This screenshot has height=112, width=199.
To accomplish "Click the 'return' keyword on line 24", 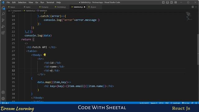I will click(26, 40).
